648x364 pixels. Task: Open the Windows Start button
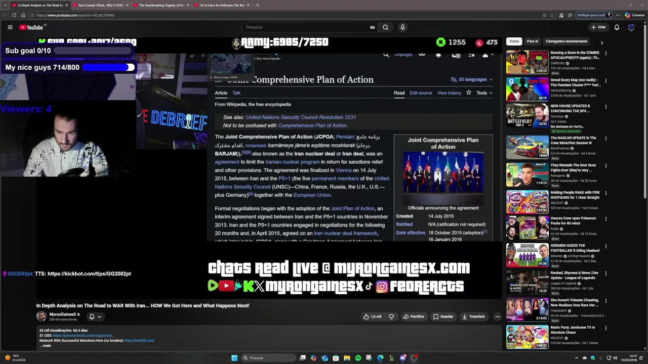[234, 358]
